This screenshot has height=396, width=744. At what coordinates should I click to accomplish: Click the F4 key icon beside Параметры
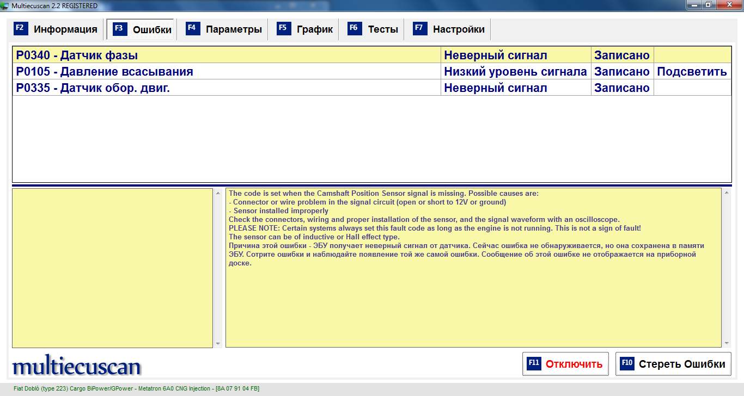coord(193,29)
